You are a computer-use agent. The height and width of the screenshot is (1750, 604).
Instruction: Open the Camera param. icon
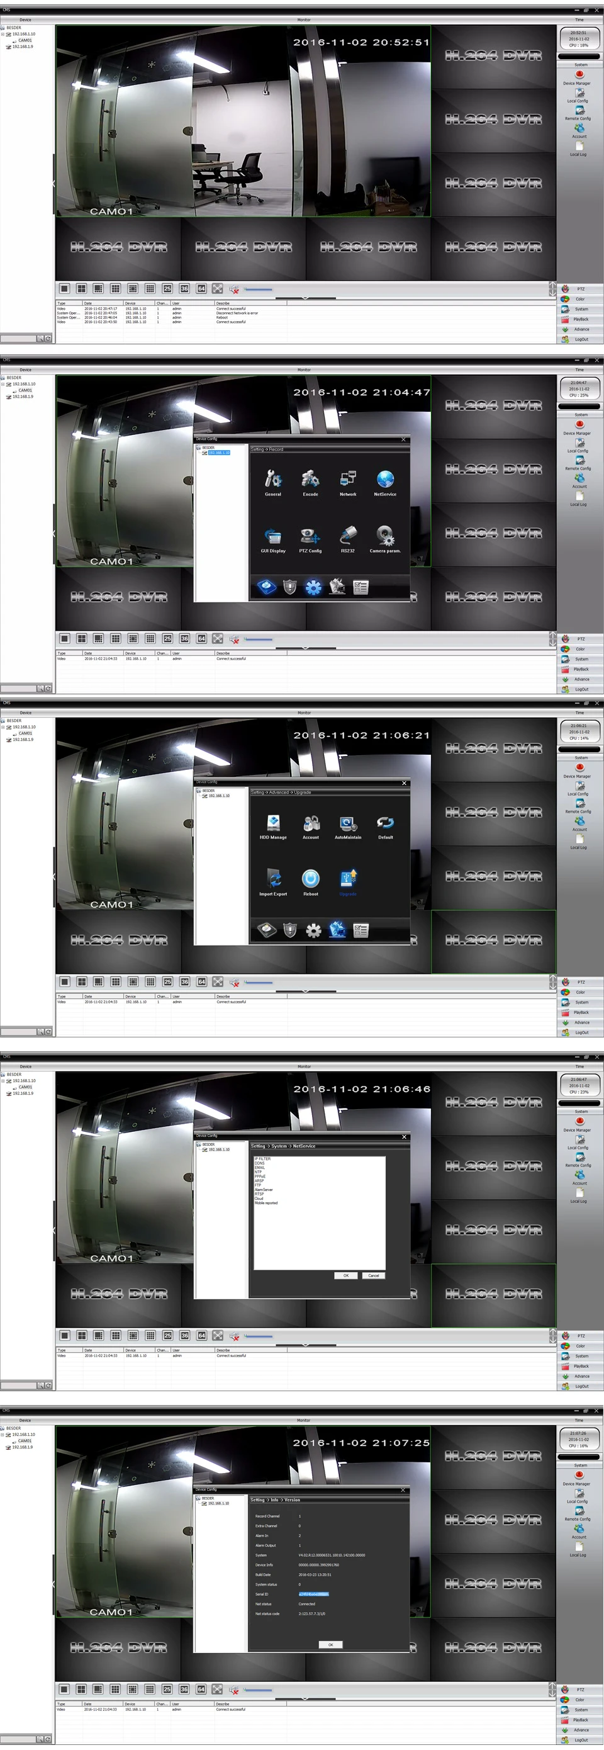coord(385,536)
